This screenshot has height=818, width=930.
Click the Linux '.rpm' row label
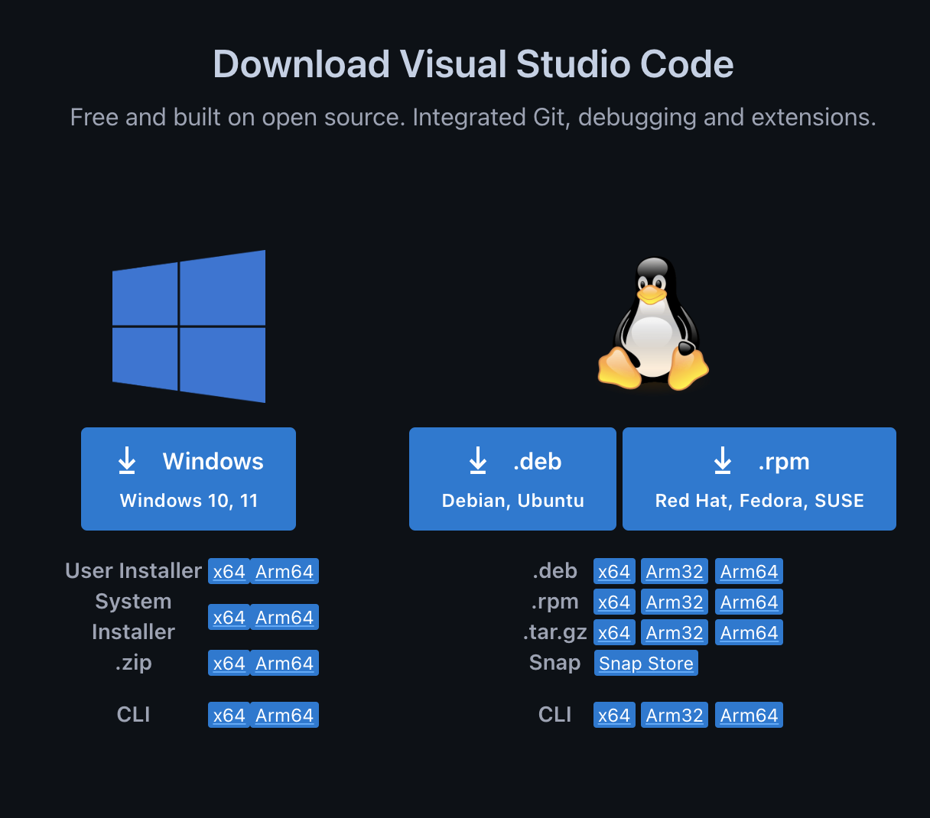(555, 602)
